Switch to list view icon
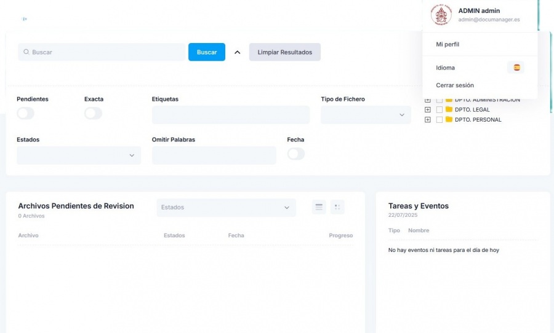The image size is (554, 333). click(319, 207)
